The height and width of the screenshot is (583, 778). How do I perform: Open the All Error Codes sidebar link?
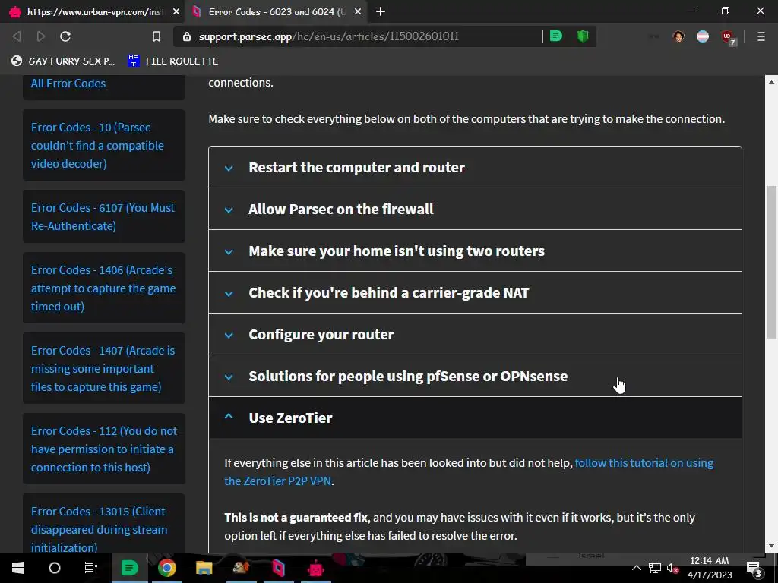point(68,83)
